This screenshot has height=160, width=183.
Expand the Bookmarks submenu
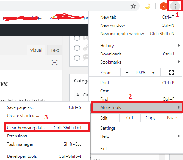[x=136, y=62]
